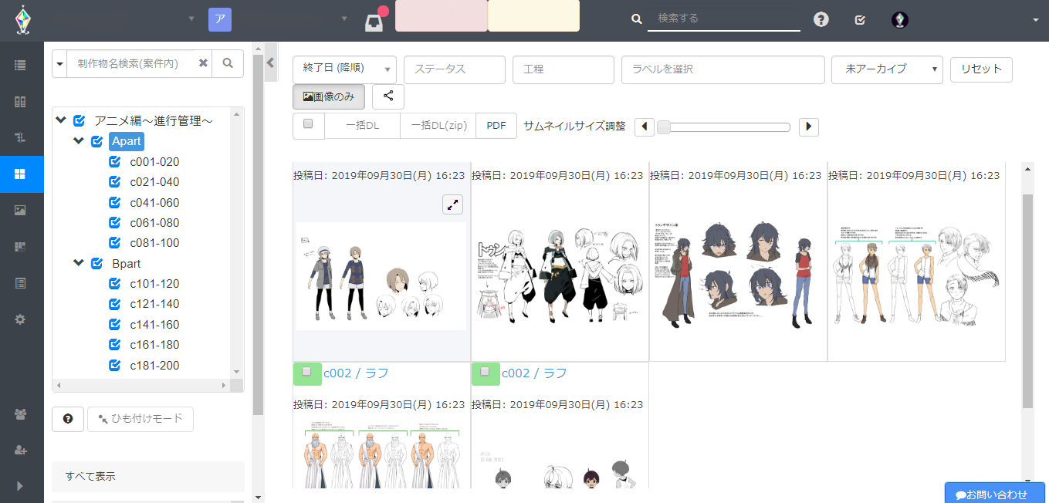Select the grid view sidebar icon
Image resolution: width=1049 pixels, height=503 pixels.
click(21, 174)
